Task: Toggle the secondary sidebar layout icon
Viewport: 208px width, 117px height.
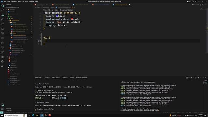Action: 193,1
